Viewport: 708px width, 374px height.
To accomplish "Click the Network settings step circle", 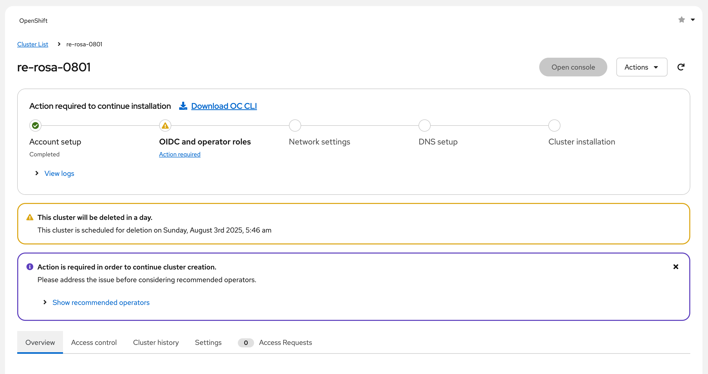I will point(295,126).
